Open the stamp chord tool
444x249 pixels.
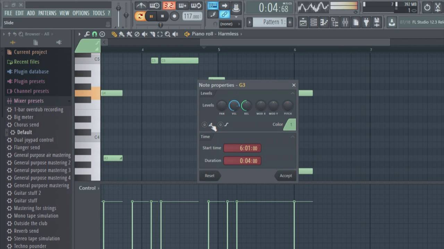pyautogui.click(x=102, y=34)
